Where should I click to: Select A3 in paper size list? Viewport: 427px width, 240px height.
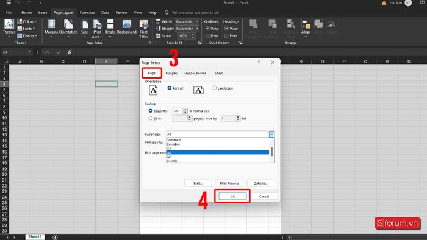pyautogui.click(x=218, y=149)
